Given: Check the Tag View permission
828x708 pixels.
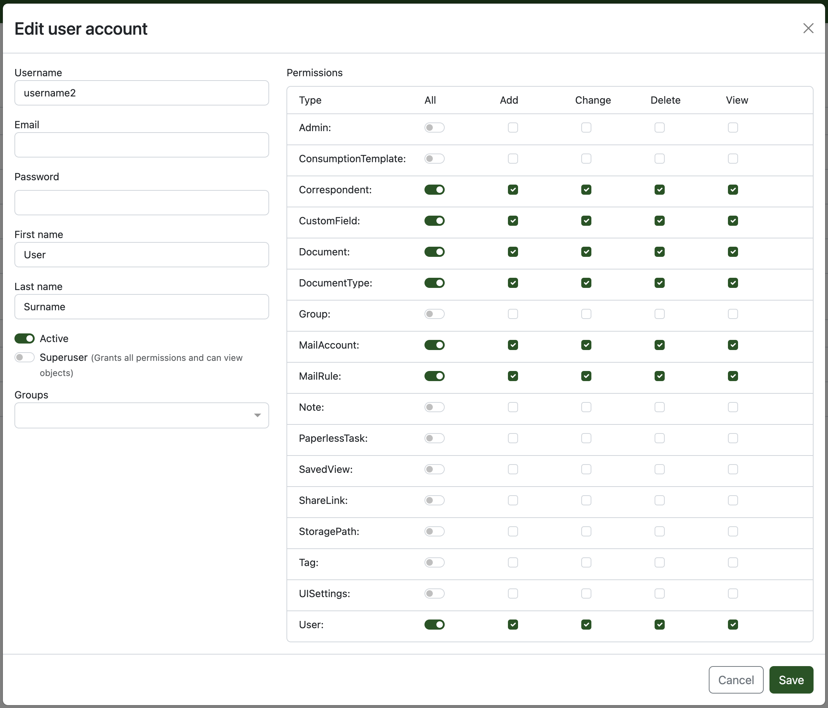Looking at the screenshot, I should [x=733, y=562].
